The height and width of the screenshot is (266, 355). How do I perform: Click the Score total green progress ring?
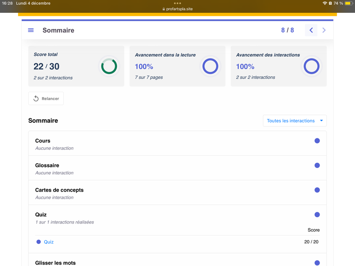click(109, 66)
